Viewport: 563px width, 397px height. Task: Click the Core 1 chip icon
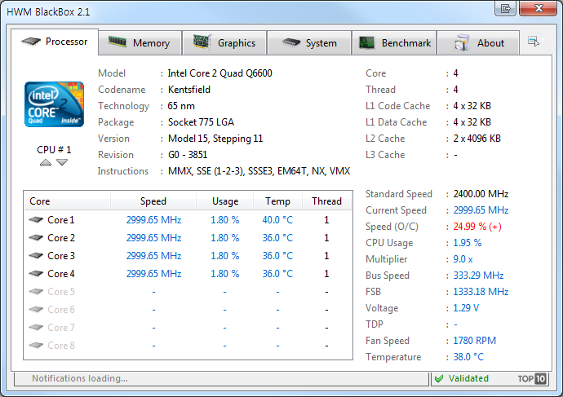pyautogui.click(x=36, y=219)
